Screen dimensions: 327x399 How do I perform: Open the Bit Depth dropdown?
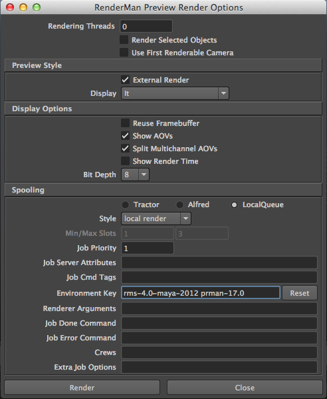pyautogui.click(x=135, y=175)
